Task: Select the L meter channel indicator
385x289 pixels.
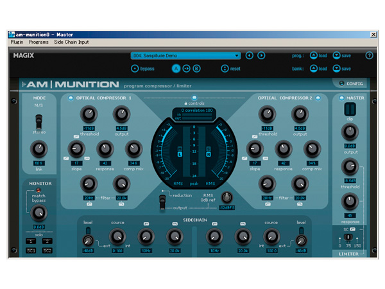Action: (180, 155)
